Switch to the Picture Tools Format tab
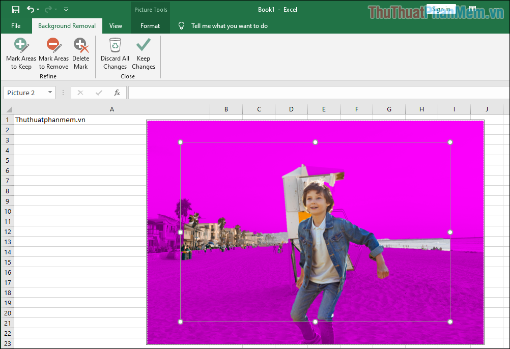This screenshot has height=349, width=510. pyautogui.click(x=150, y=25)
